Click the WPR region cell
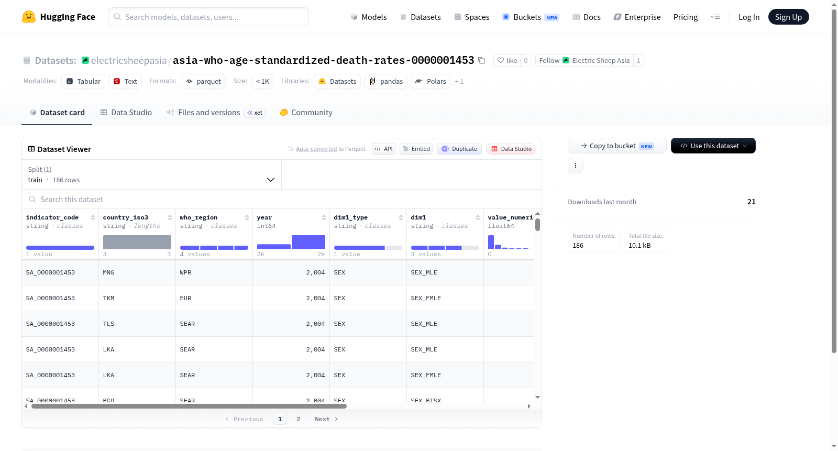838x451 pixels. 214,272
